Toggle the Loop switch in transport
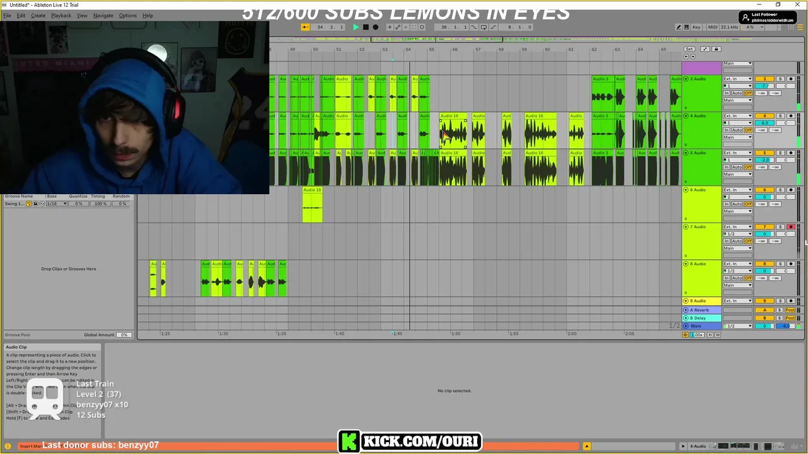The width and height of the screenshot is (808, 454). [x=484, y=27]
